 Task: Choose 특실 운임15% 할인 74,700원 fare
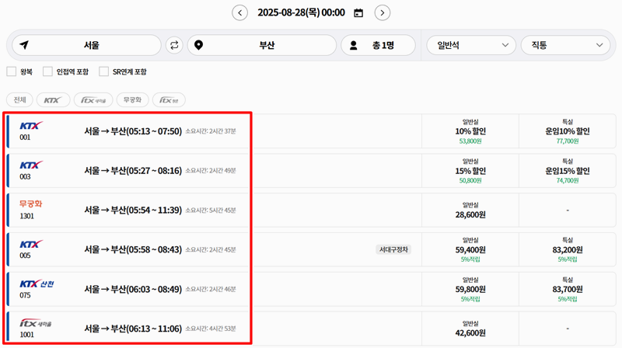(568, 171)
